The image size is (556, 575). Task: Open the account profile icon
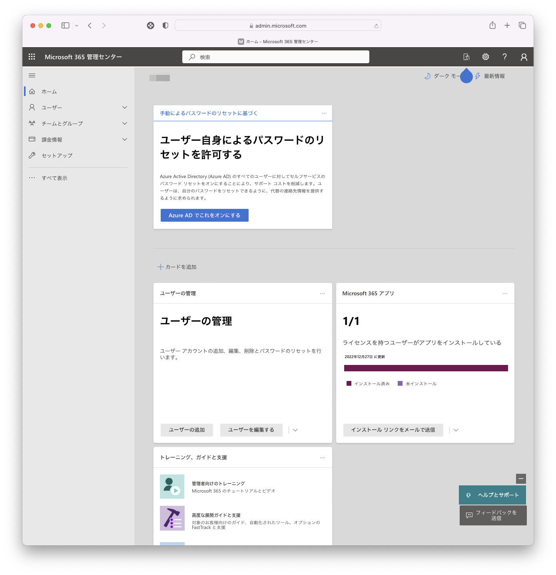[x=524, y=57]
